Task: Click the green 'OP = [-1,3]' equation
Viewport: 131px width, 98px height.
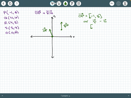Action: [90, 16]
